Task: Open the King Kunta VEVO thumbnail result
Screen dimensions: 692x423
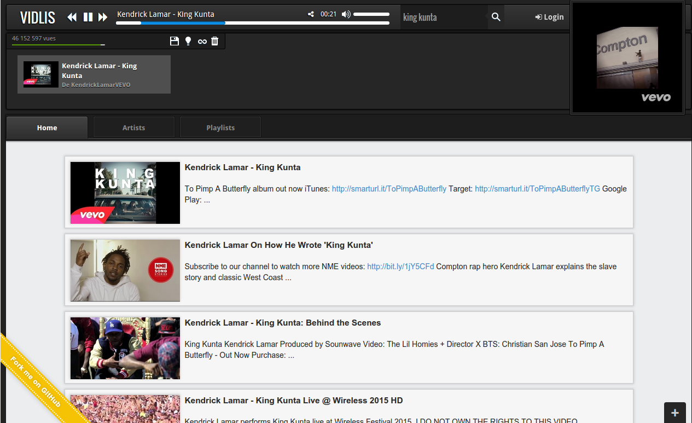Action: (125, 193)
